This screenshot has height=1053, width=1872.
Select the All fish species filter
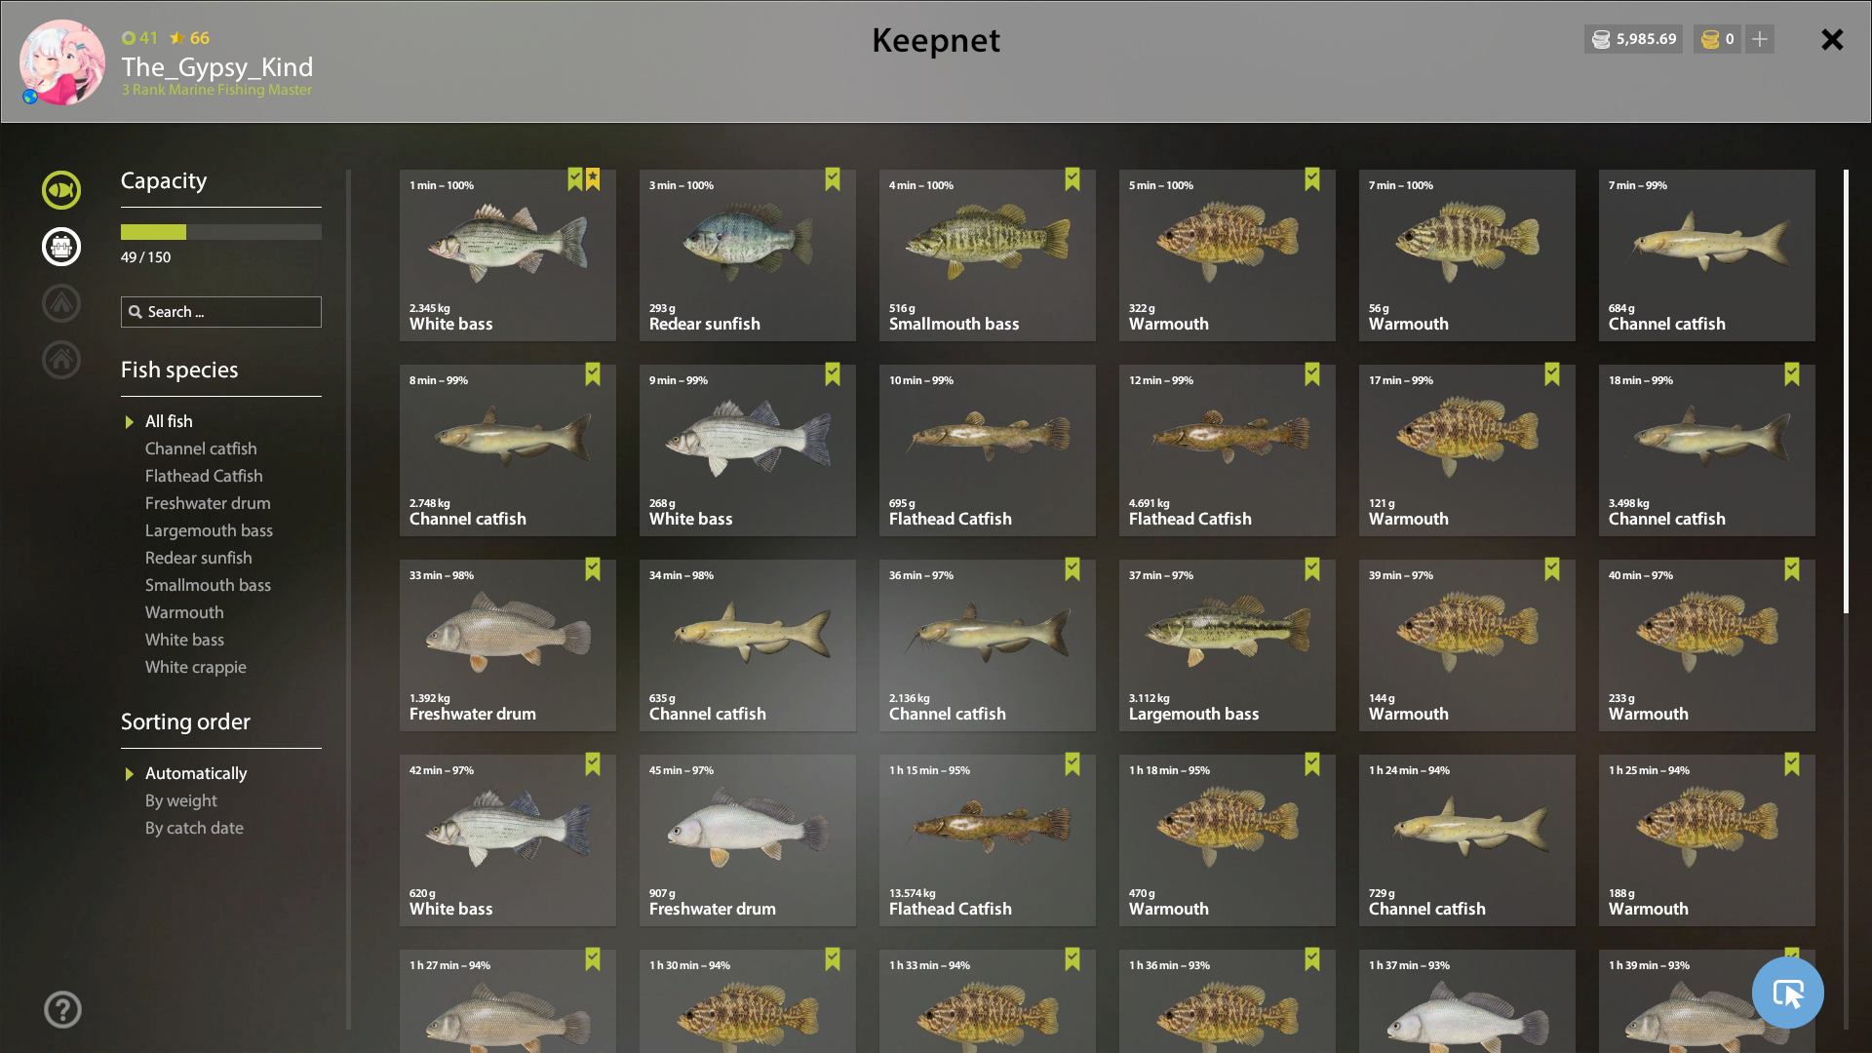169,421
